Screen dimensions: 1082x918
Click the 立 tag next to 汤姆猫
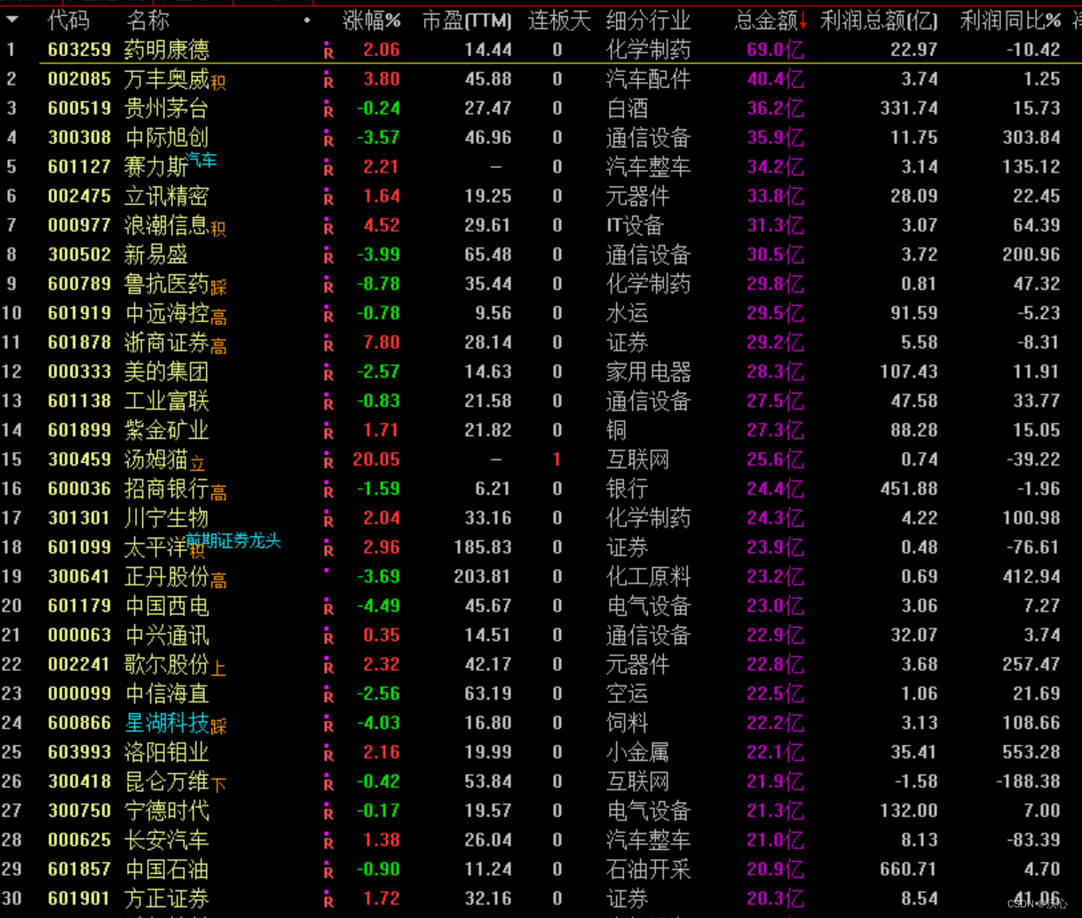pos(197,464)
